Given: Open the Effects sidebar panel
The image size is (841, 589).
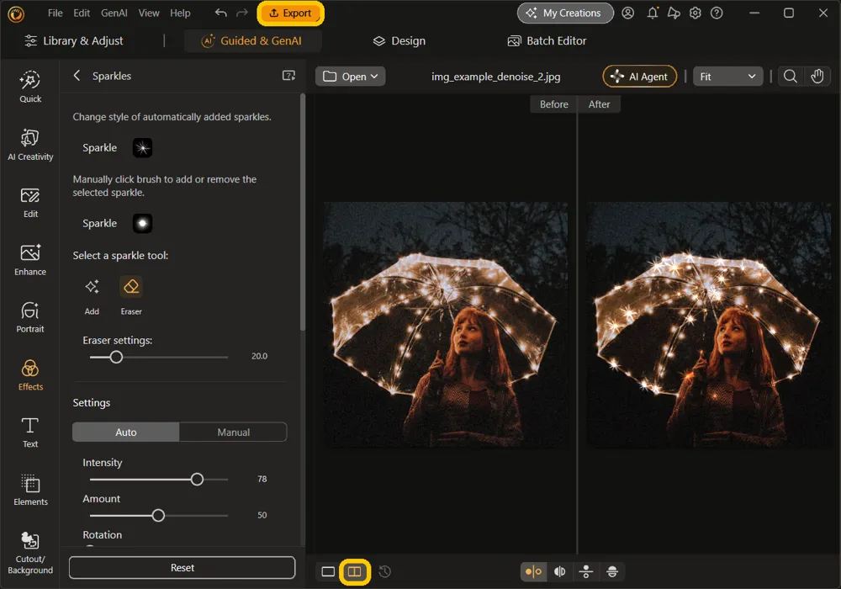Looking at the screenshot, I should [x=30, y=375].
